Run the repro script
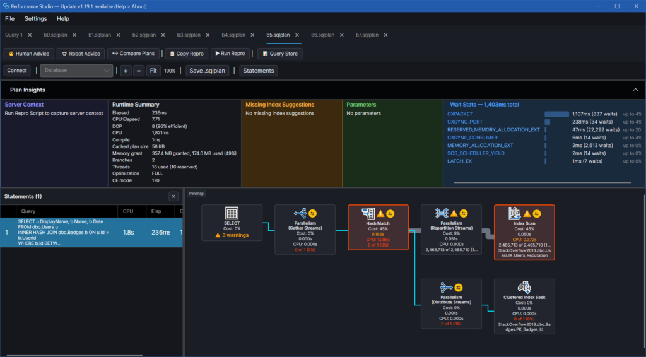The height and width of the screenshot is (357, 646). coord(230,54)
